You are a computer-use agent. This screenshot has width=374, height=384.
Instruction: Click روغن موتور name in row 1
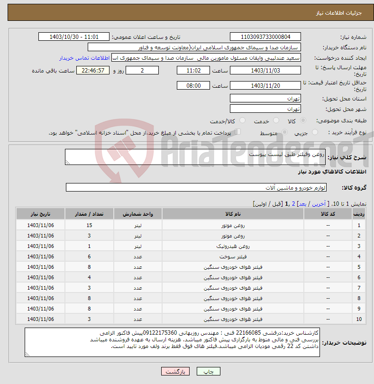pyautogui.click(x=233, y=225)
